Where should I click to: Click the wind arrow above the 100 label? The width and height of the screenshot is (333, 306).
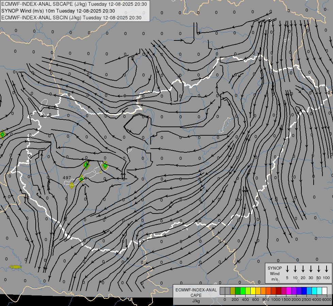point(327,269)
